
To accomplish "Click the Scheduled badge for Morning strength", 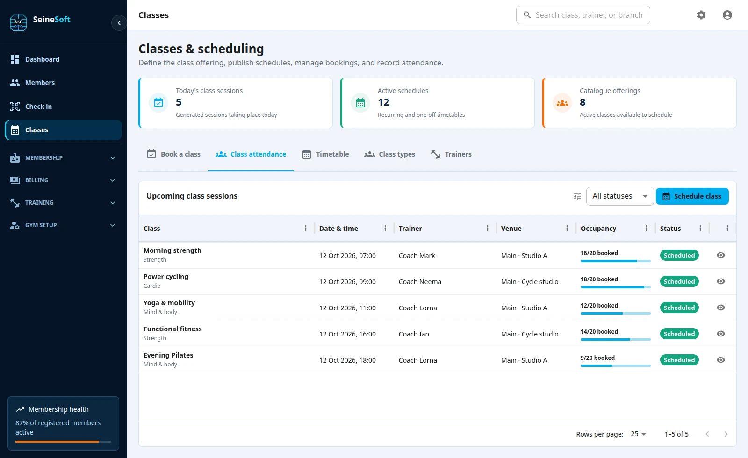I will (679, 255).
